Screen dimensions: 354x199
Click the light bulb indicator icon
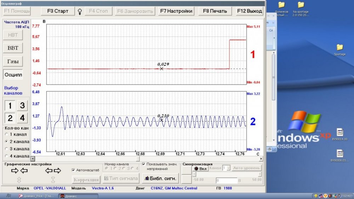80,11
